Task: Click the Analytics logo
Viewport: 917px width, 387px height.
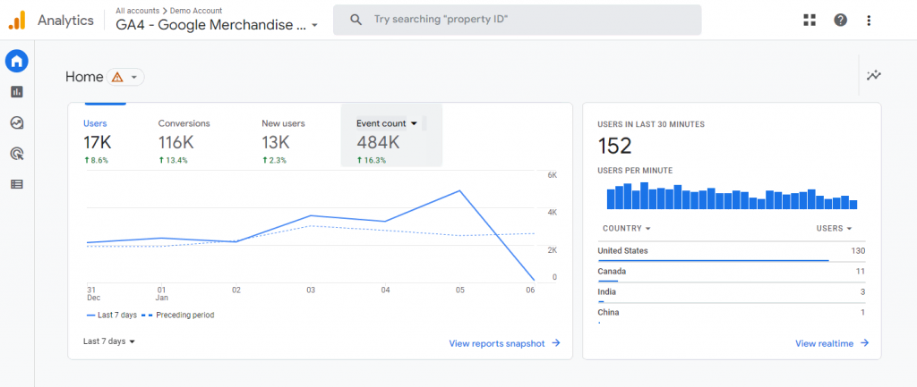Action: tap(17, 20)
